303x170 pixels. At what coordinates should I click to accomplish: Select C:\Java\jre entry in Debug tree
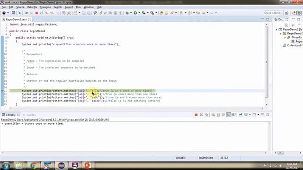(293, 45)
